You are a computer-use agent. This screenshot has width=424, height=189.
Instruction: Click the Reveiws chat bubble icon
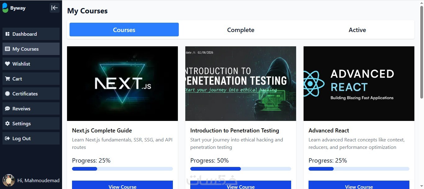(x=7, y=108)
